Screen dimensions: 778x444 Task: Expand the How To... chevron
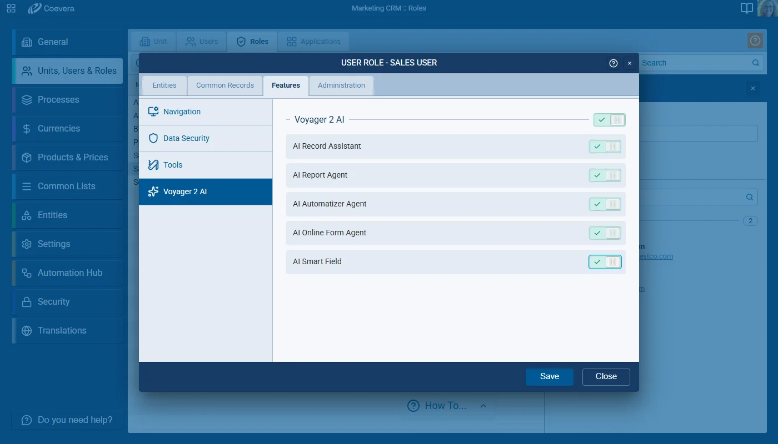483,406
